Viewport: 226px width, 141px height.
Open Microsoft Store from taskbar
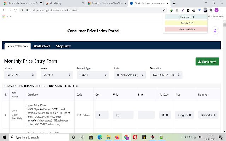click(x=91, y=137)
